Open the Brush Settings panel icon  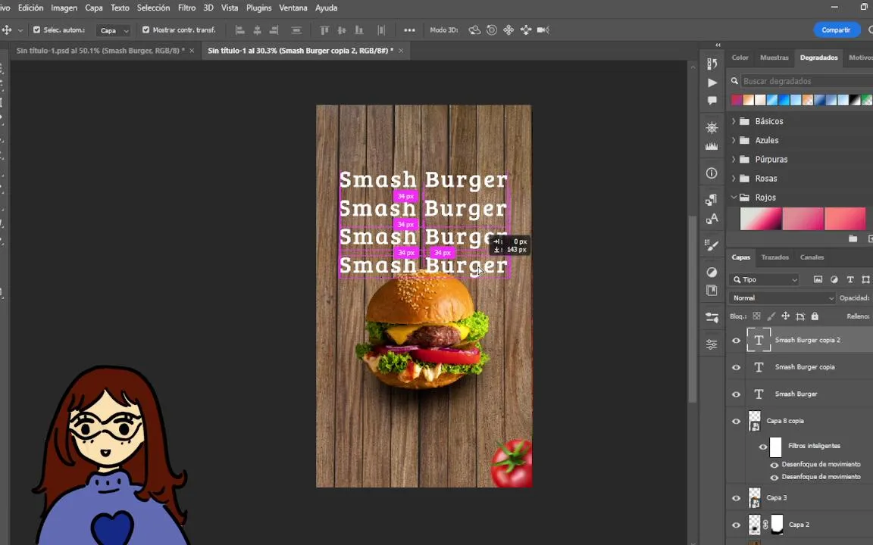pyautogui.click(x=712, y=245)
